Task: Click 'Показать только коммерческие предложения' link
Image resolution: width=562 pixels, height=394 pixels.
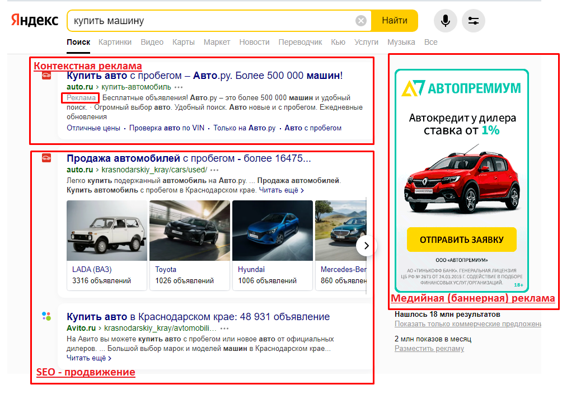Action: (x=468, y=324)
